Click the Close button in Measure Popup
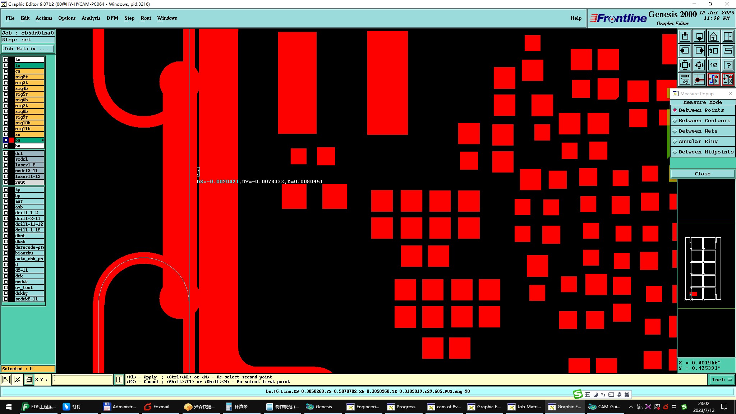Screen dimensions: 736x414 702,174
